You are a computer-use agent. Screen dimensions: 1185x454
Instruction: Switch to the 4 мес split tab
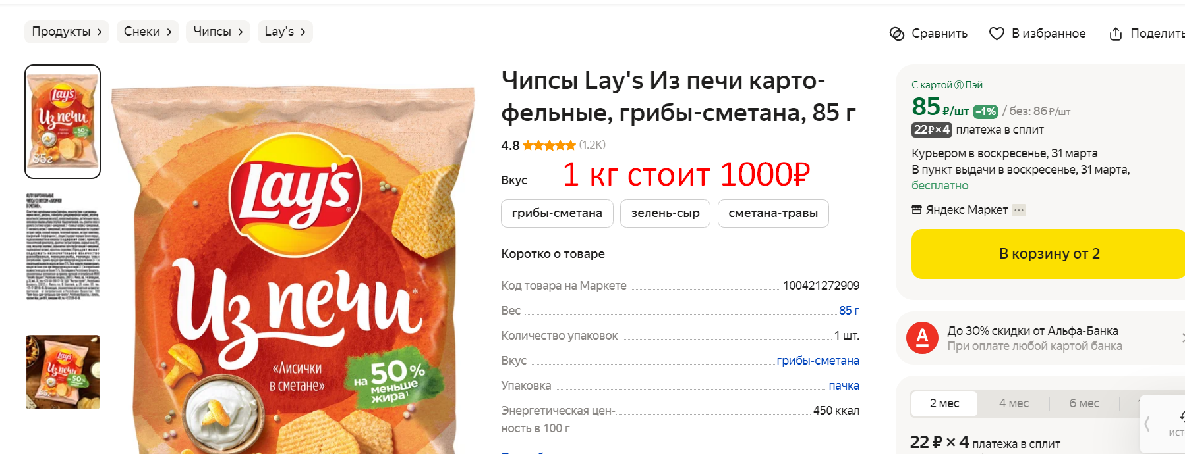[x=1014, y=403]
